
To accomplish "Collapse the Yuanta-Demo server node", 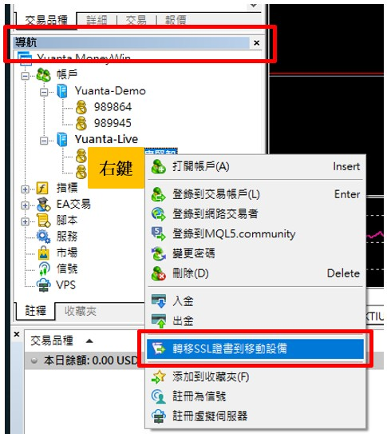I will 44,92.
